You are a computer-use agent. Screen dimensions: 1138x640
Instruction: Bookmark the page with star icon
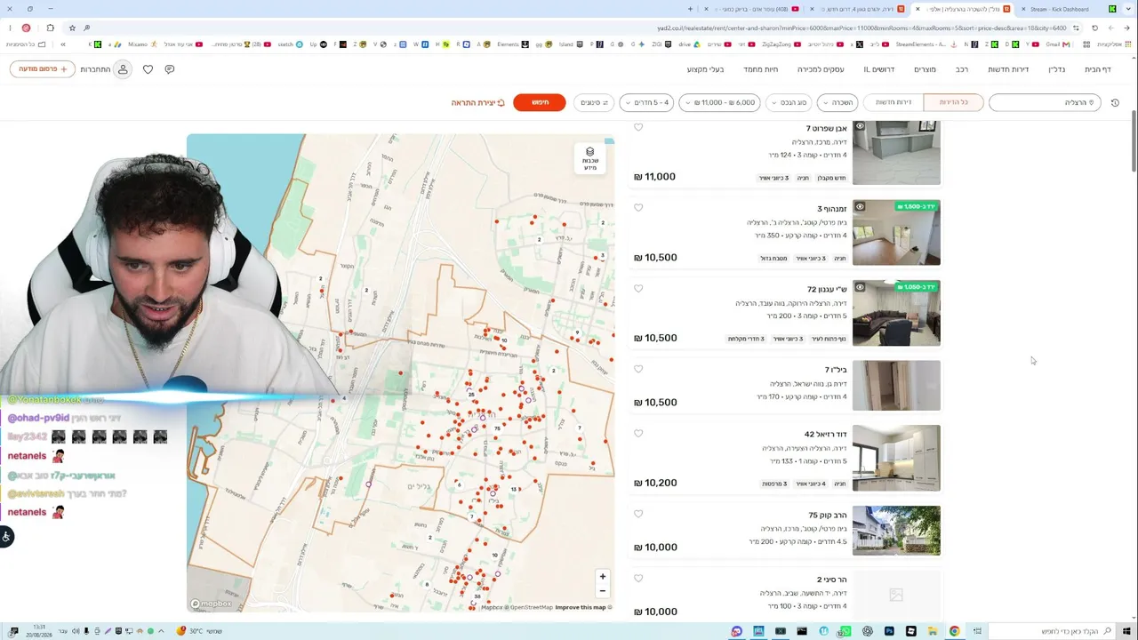(72, 28)
